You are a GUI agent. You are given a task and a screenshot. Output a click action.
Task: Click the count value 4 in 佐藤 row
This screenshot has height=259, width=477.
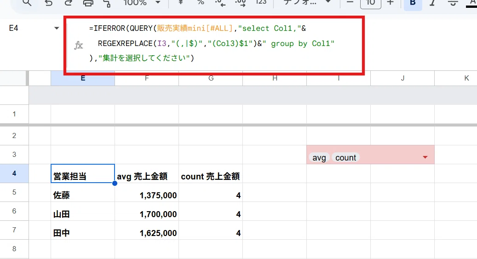(211, 192)
